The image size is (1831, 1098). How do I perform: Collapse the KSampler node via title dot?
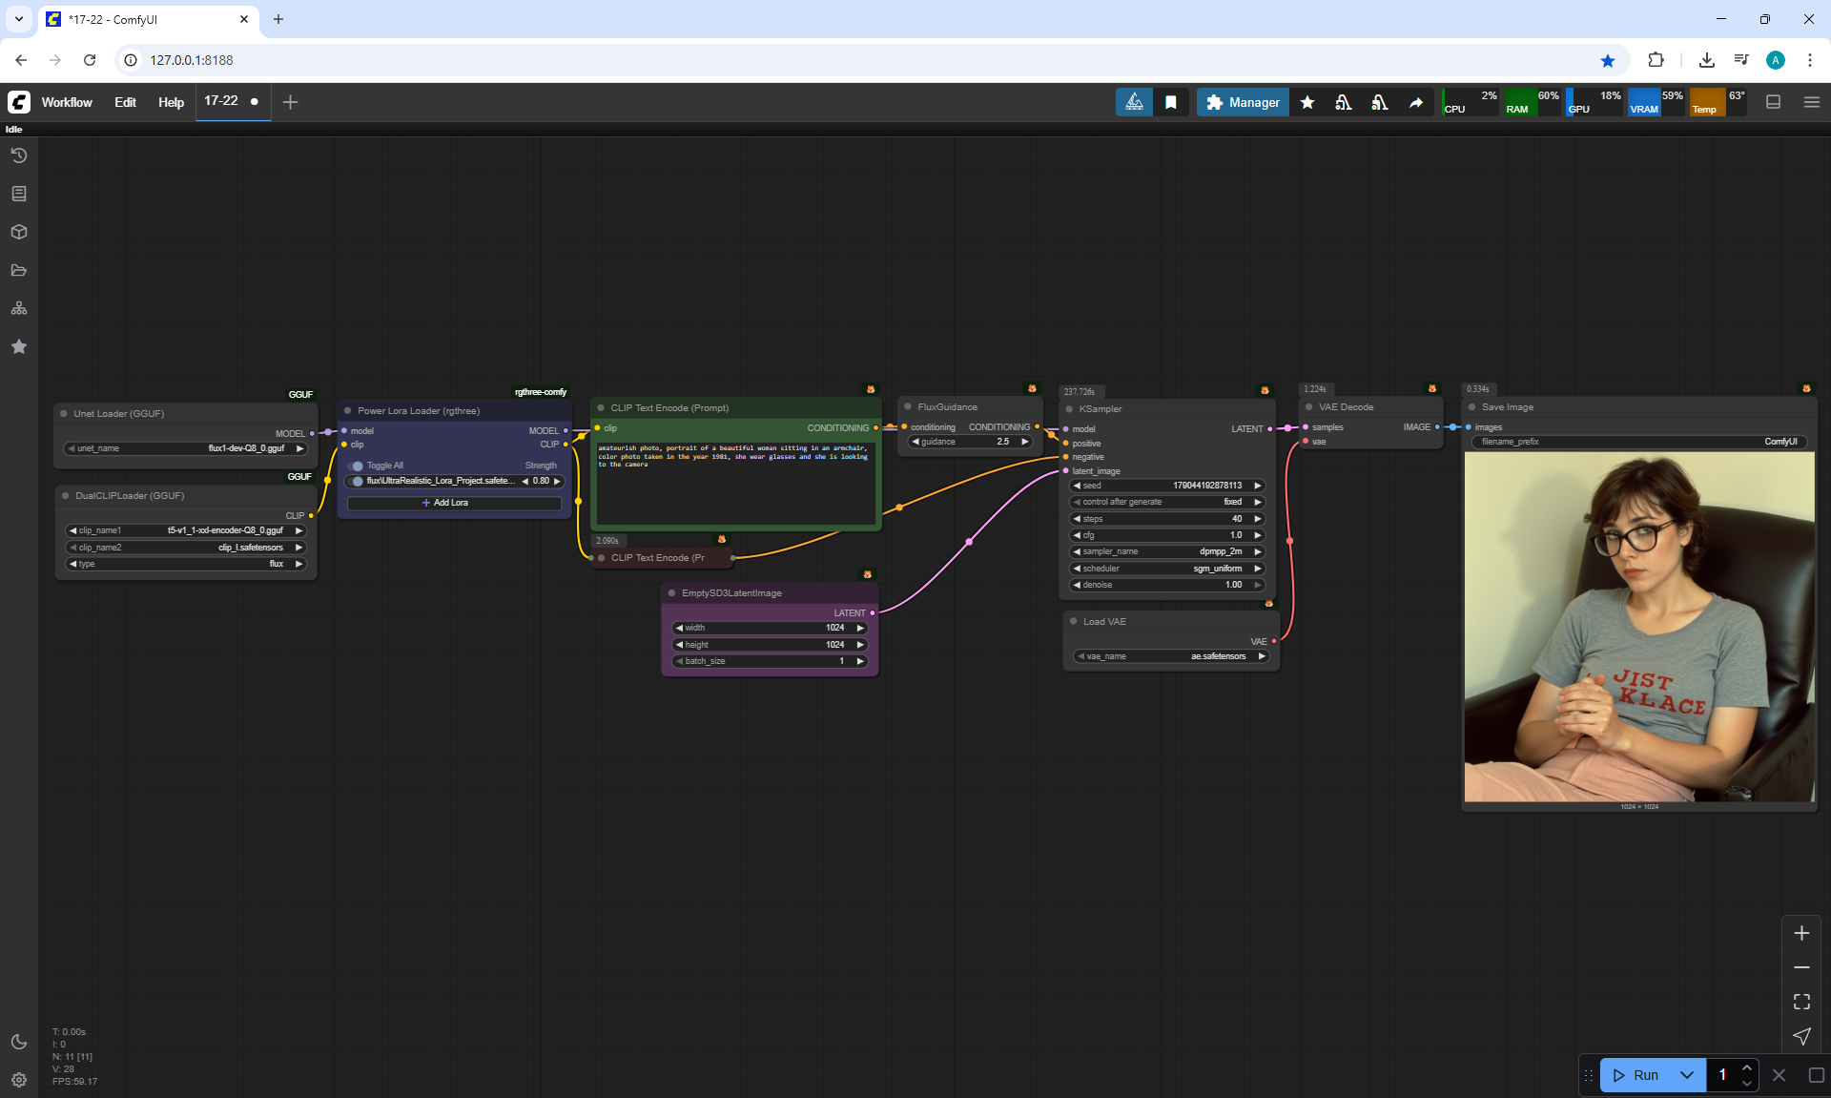click(1069, 409)
